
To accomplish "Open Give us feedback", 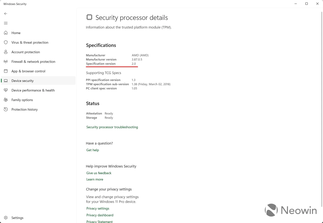I will click(99, 173).
